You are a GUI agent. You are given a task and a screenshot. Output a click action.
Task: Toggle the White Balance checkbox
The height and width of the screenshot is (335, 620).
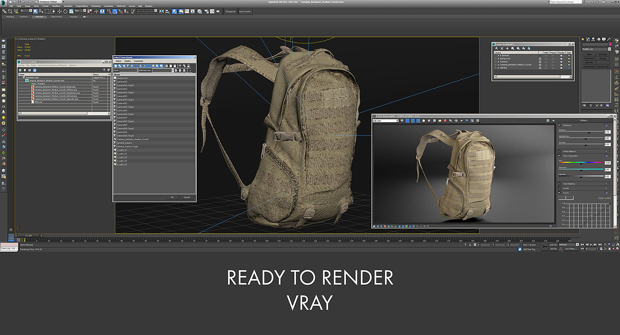pos(559,151)
